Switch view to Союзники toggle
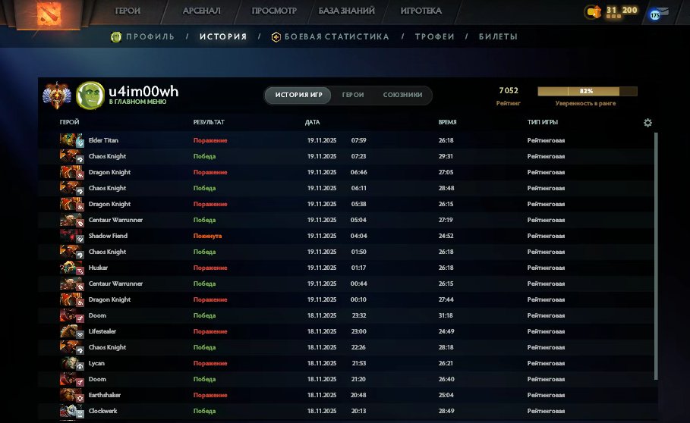The width and height of the screenshot is (690, 423). coord(402,95)
